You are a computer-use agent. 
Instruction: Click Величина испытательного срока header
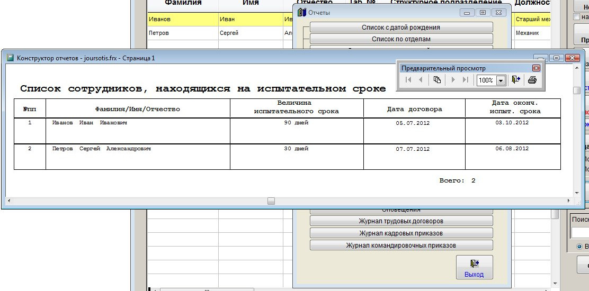pyautogui.click(x=297, y=107)
